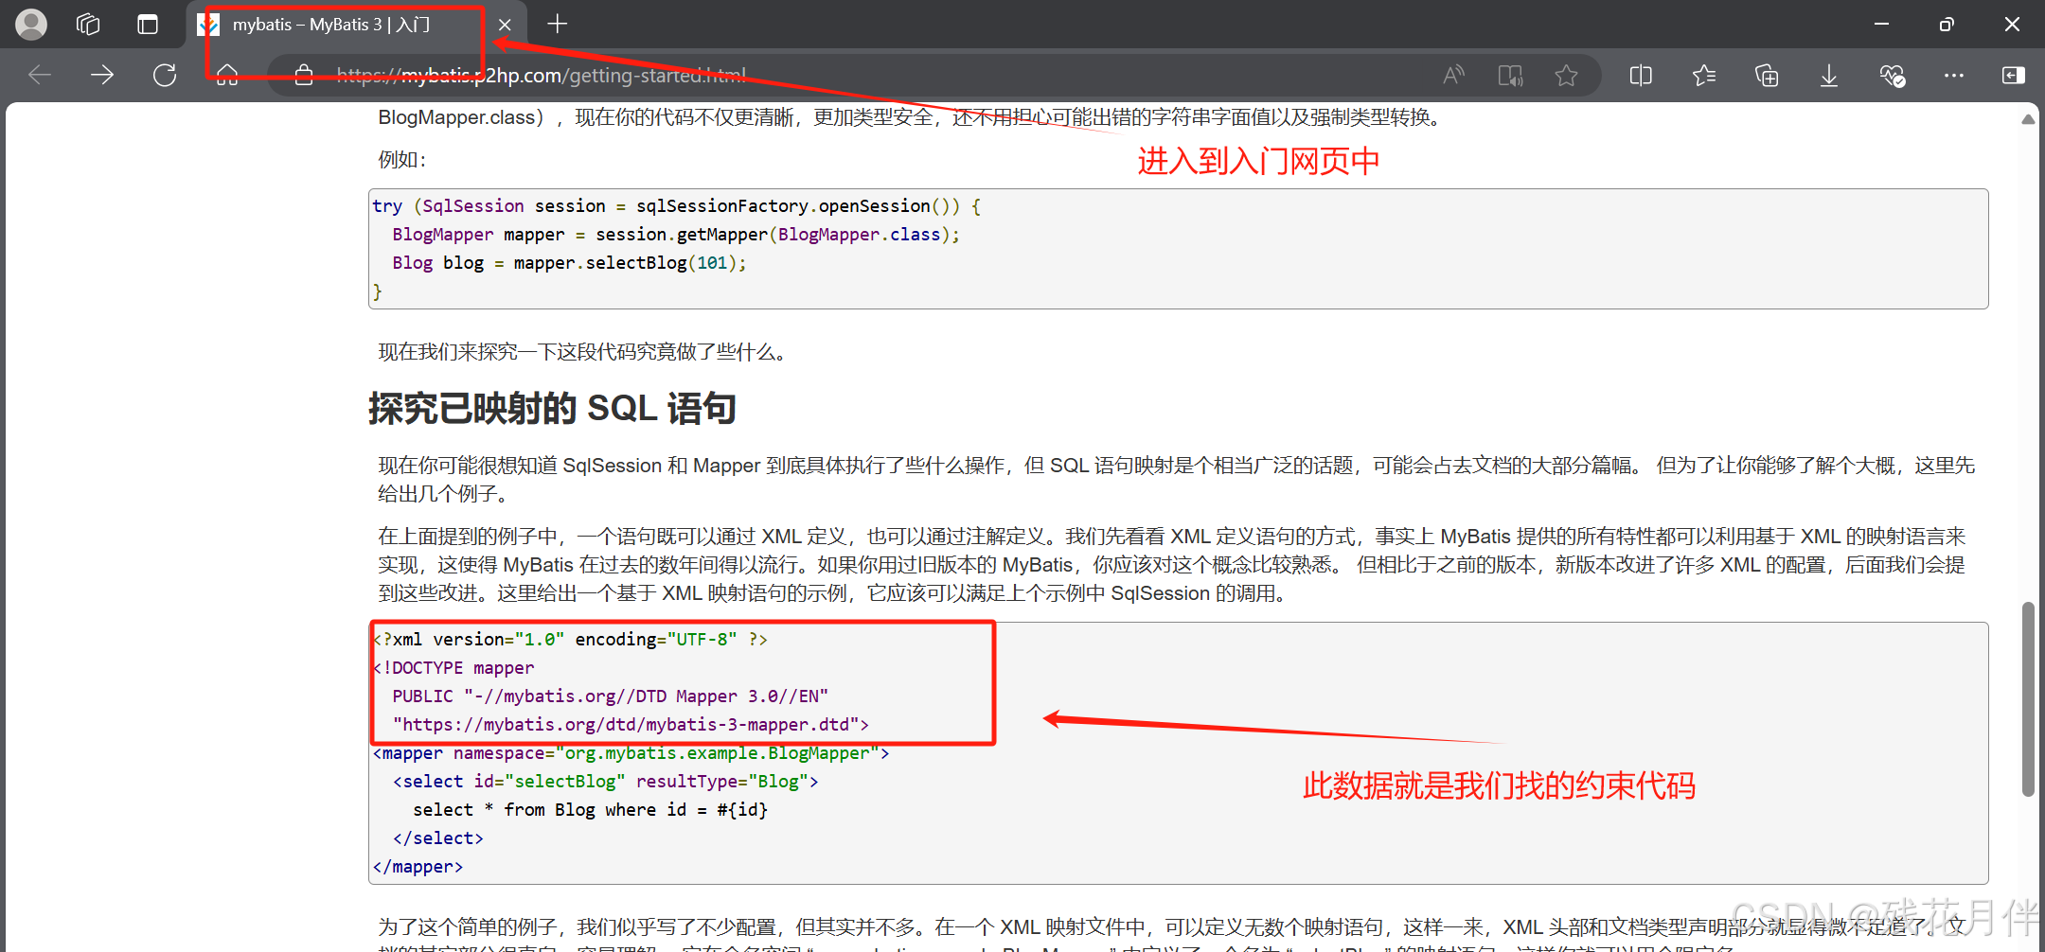Go forward to the next page
Image resolution: width=2045 pixels, height=952 pixels.
click(102, 75)
